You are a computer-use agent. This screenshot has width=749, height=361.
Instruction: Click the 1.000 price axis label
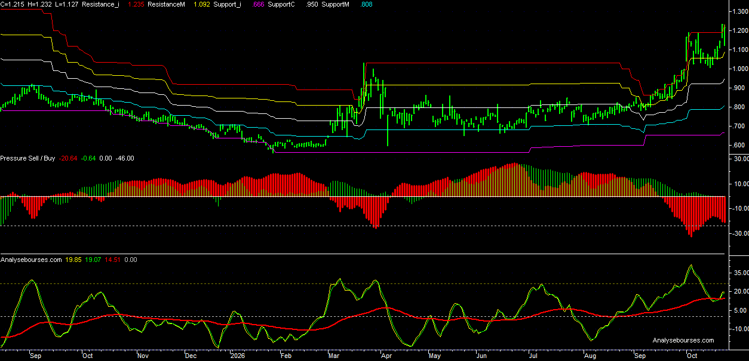point(741,69)
